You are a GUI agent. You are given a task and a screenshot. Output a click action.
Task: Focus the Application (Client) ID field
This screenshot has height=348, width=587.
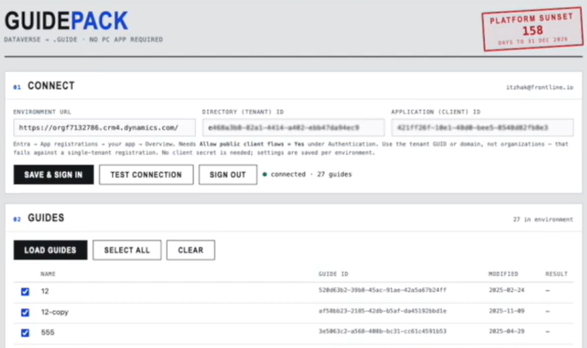tap(482, 128)
